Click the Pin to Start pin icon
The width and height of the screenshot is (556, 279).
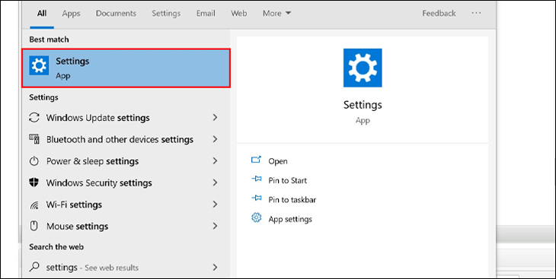coord(256,179)
